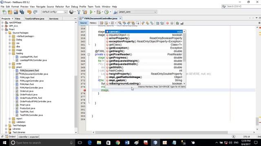This screenshot has height=146, width=261.
Task: Open FXMLLogin.fxml in the project tree
Action: [x=27, y=77]
